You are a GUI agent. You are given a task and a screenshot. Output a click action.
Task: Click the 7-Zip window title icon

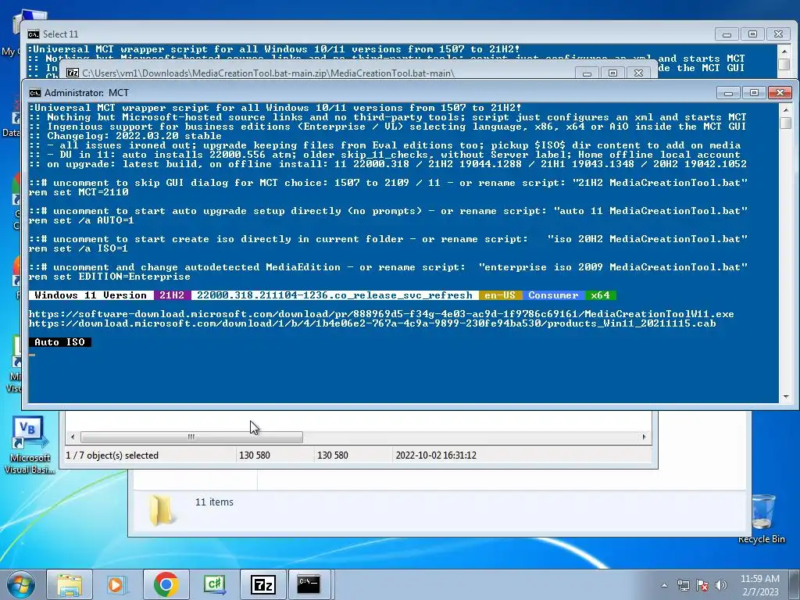[73, 73]
